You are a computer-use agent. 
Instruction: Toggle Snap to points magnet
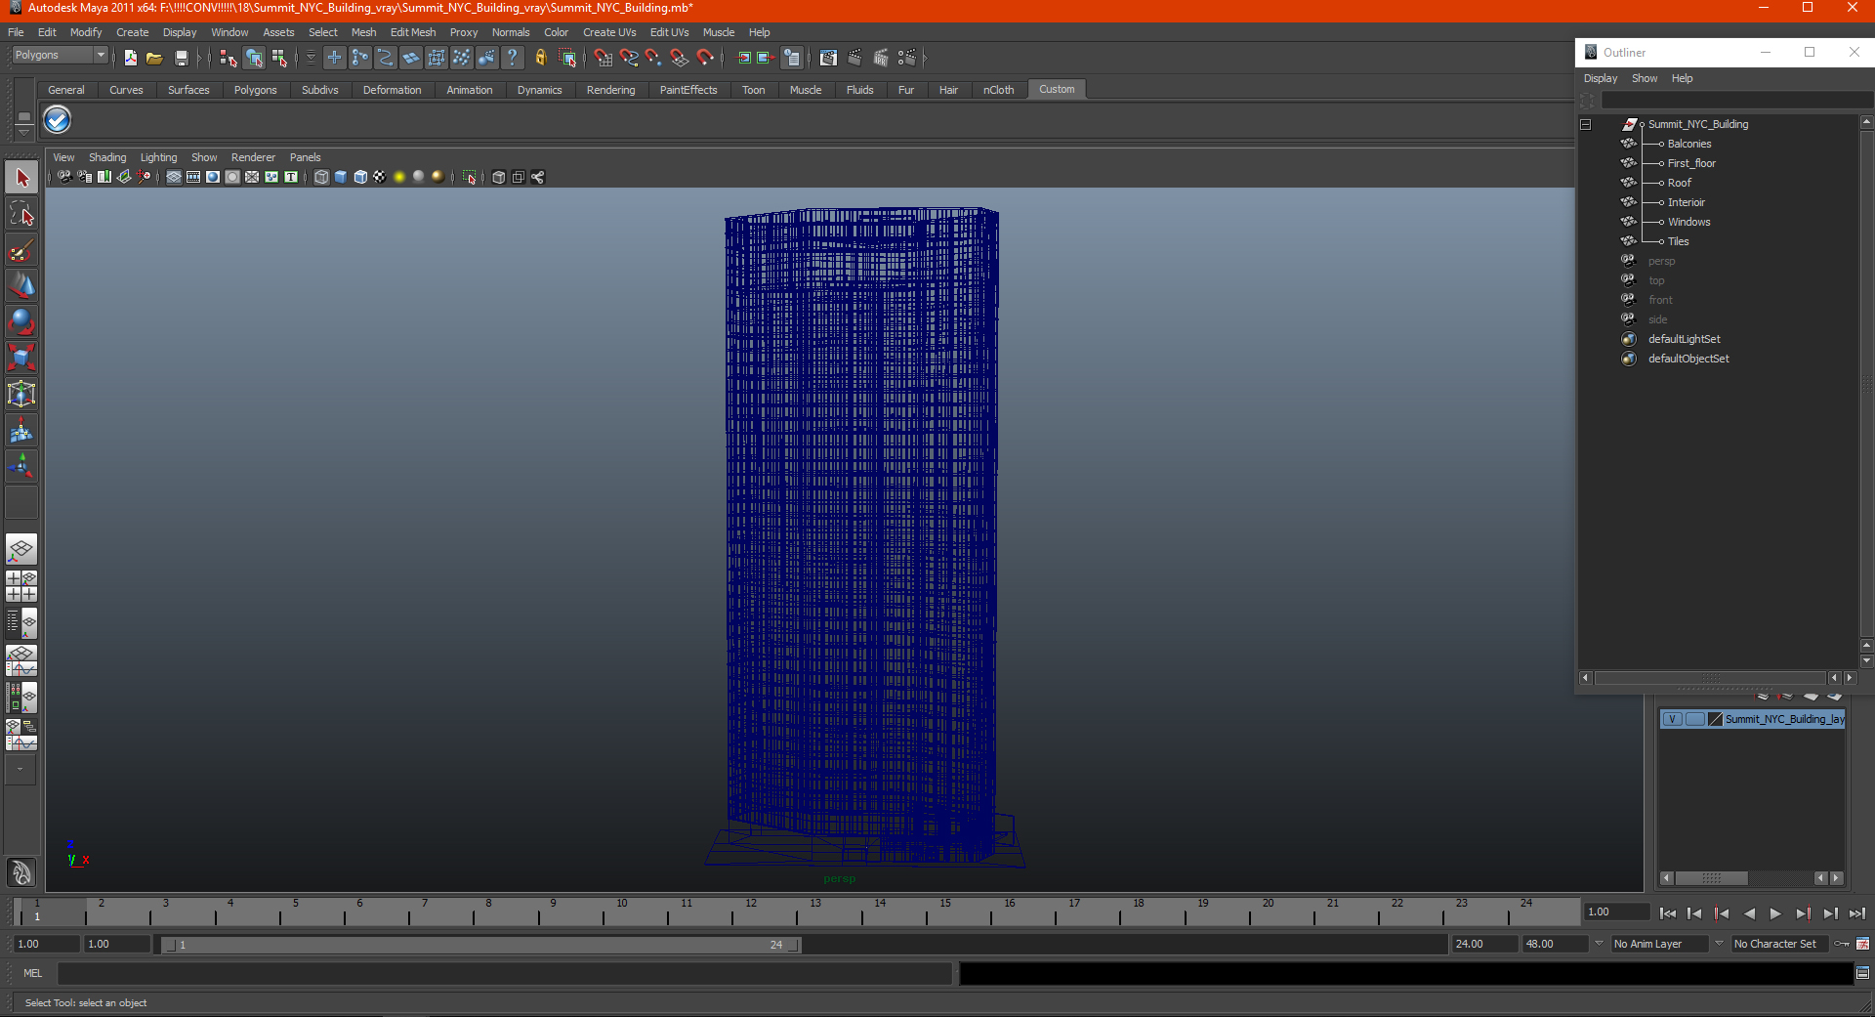click(654, 59)
